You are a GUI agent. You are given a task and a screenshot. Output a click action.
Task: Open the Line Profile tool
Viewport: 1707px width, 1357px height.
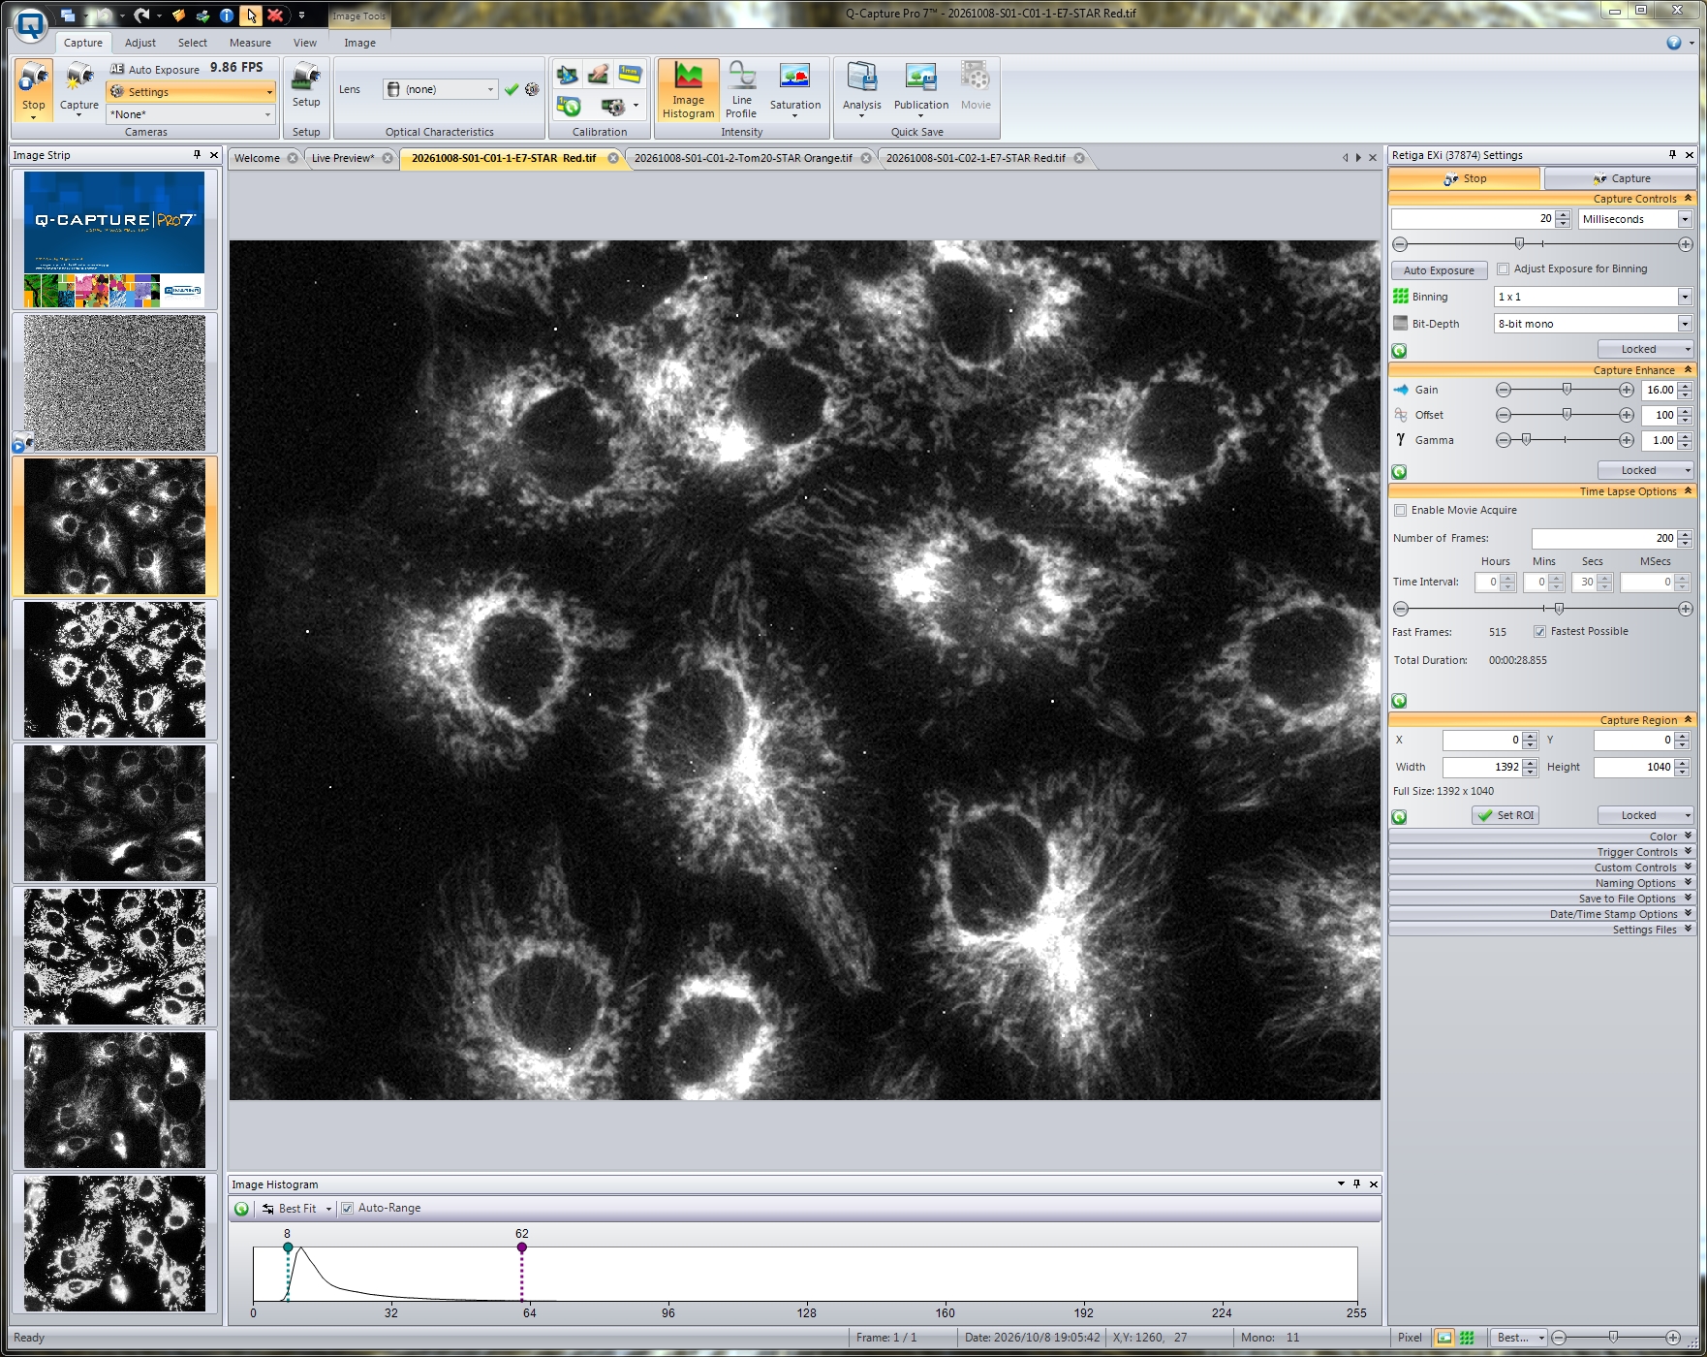coord(741,90)
